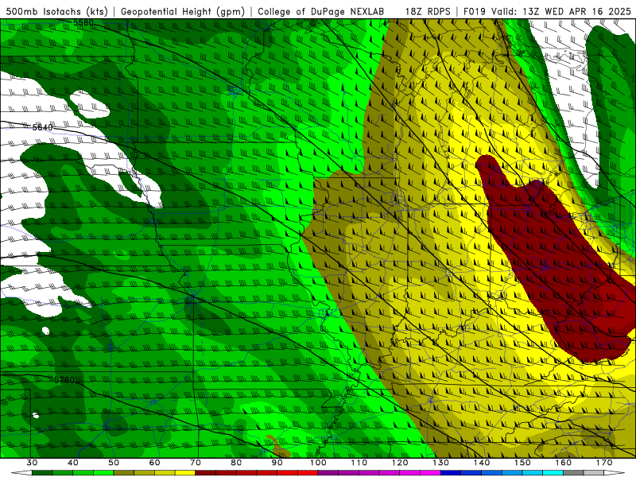
Task: Click the '120' value on the color scale
Action: click(x=400, y=463)
